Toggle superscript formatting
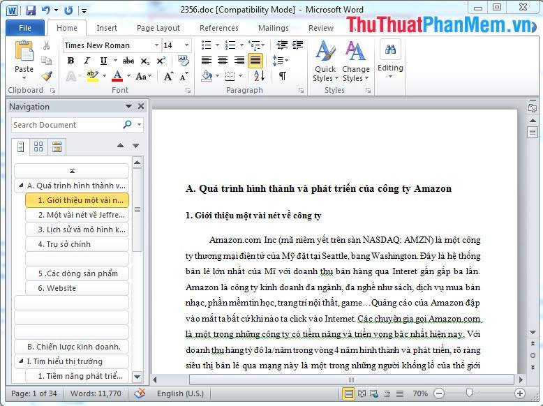The width and height of the screenshot is (543, 406). (161, 61)
